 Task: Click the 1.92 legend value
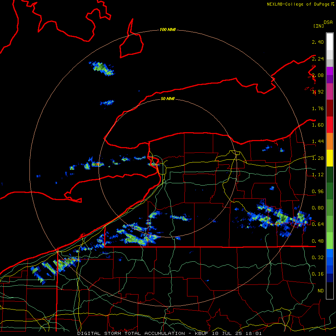point(318,92)
